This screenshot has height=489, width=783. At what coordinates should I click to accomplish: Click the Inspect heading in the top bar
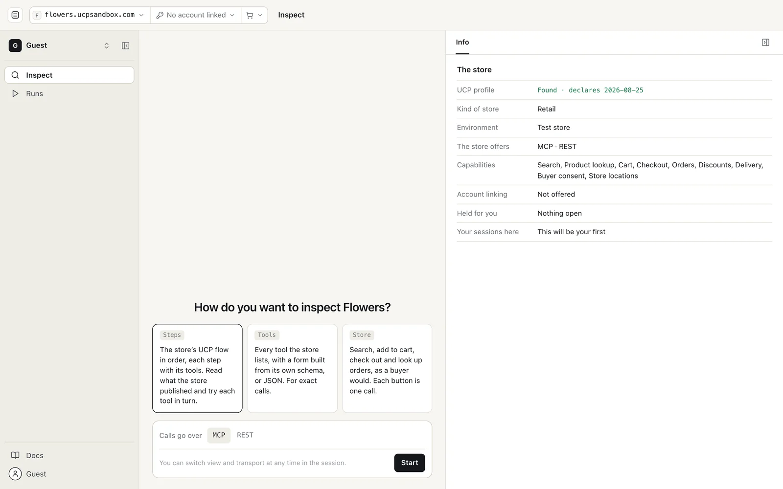click(291, 15)
